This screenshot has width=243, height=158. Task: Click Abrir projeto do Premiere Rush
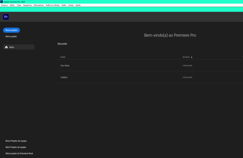[19, 153]
